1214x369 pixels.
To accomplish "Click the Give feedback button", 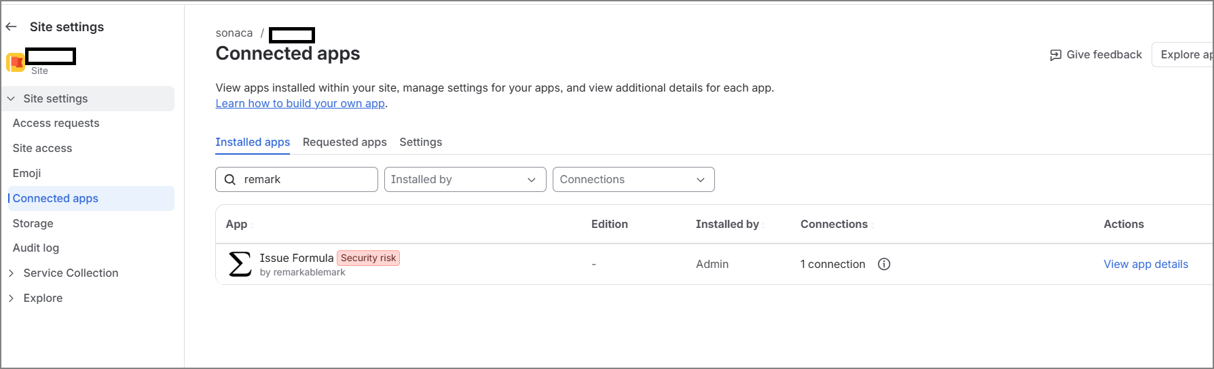I will [x=1097, y=55].
